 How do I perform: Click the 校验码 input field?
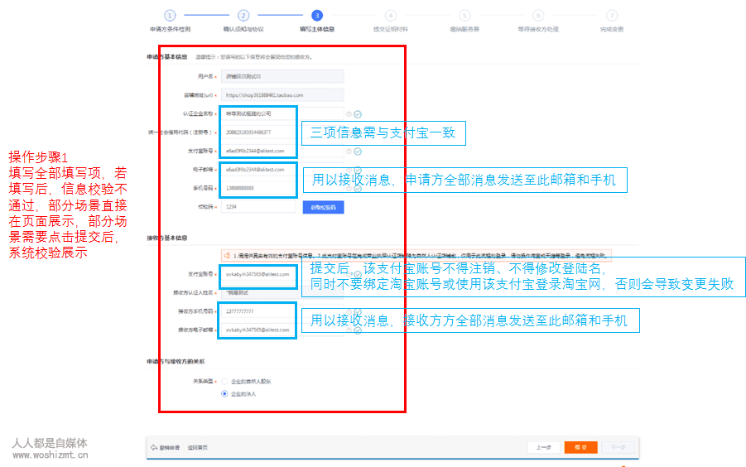tap(257, 208)
